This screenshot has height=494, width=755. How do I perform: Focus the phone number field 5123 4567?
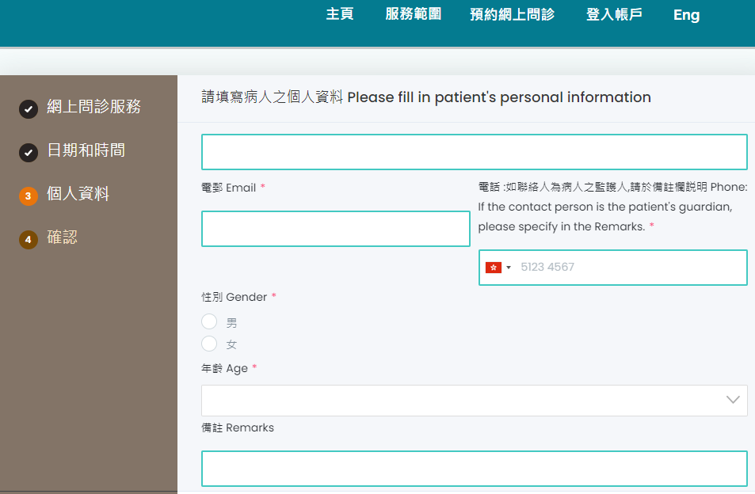pyautogui.click(x=612, y=268)
